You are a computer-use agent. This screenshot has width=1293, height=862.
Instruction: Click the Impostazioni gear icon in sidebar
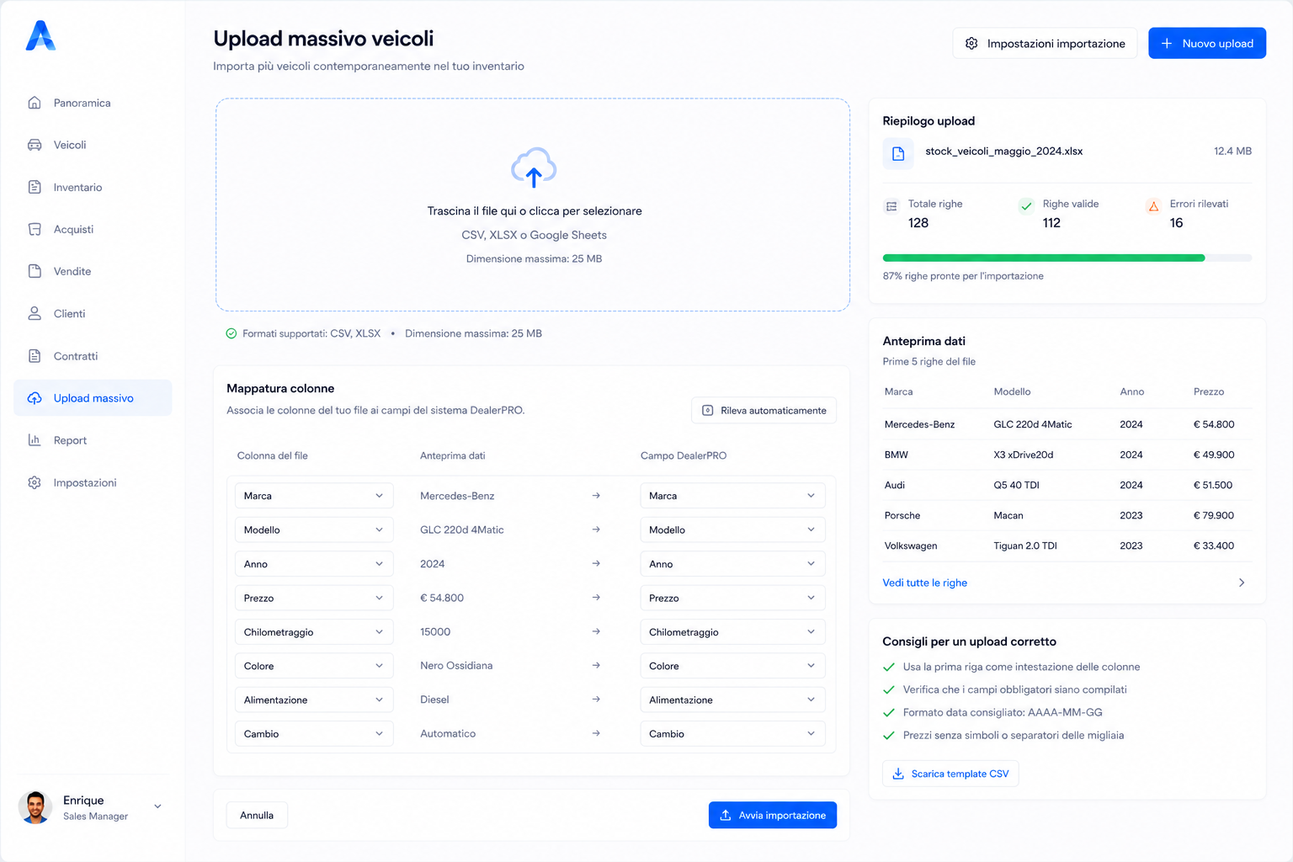pyautogui.click(x=35, y=482)
